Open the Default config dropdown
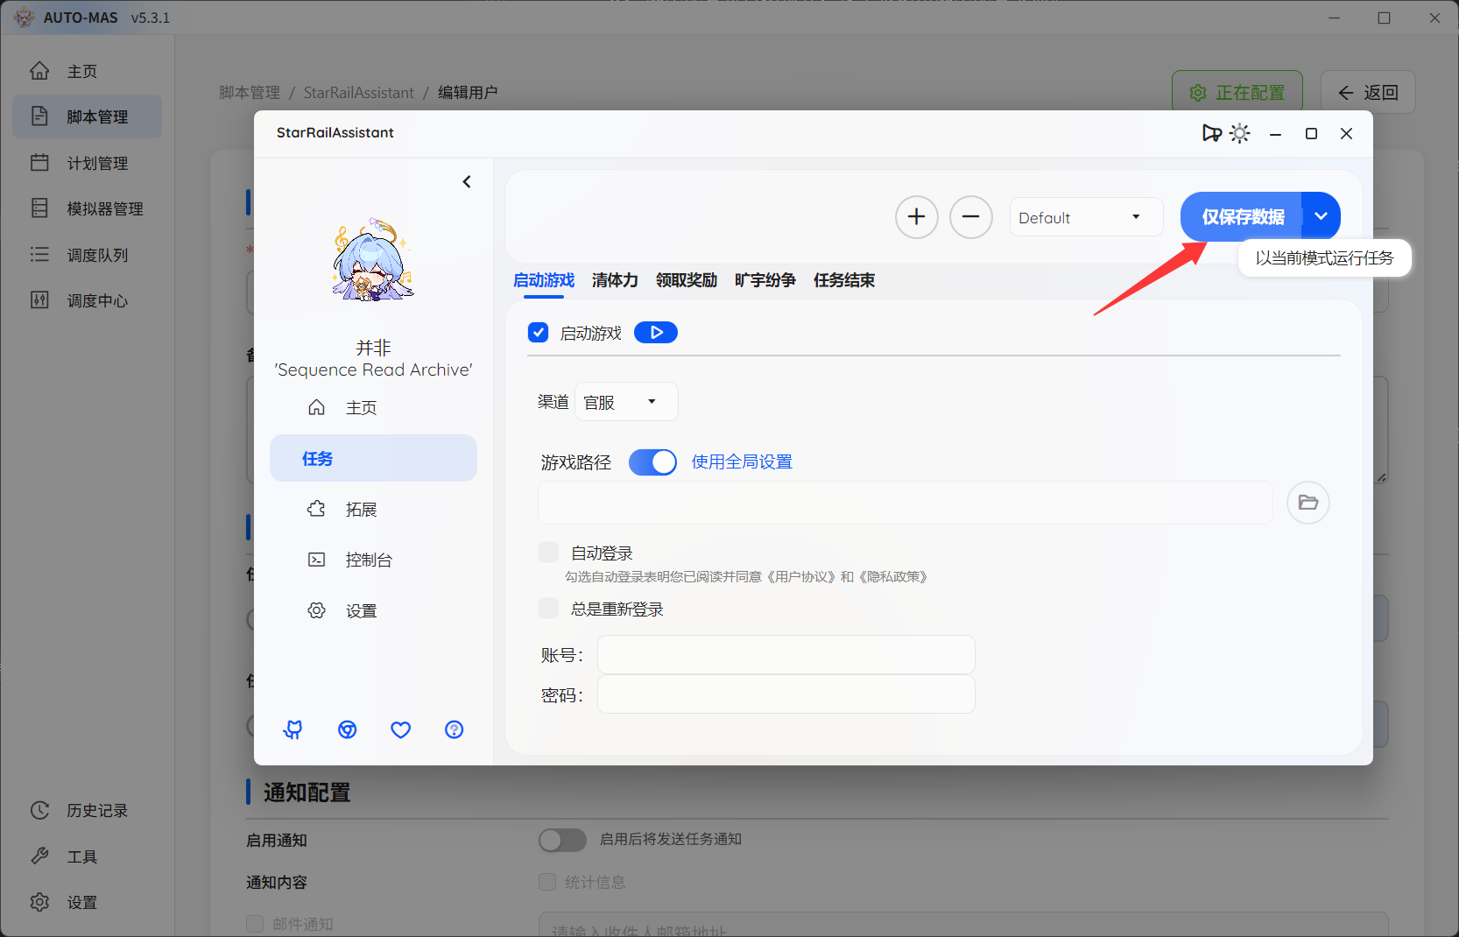The height and width of the screenshot is (937, 1459). click(x=1086, y=217)
